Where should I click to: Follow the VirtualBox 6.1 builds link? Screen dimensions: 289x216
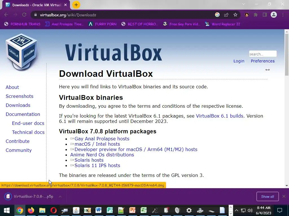click(x=220, y=116)
